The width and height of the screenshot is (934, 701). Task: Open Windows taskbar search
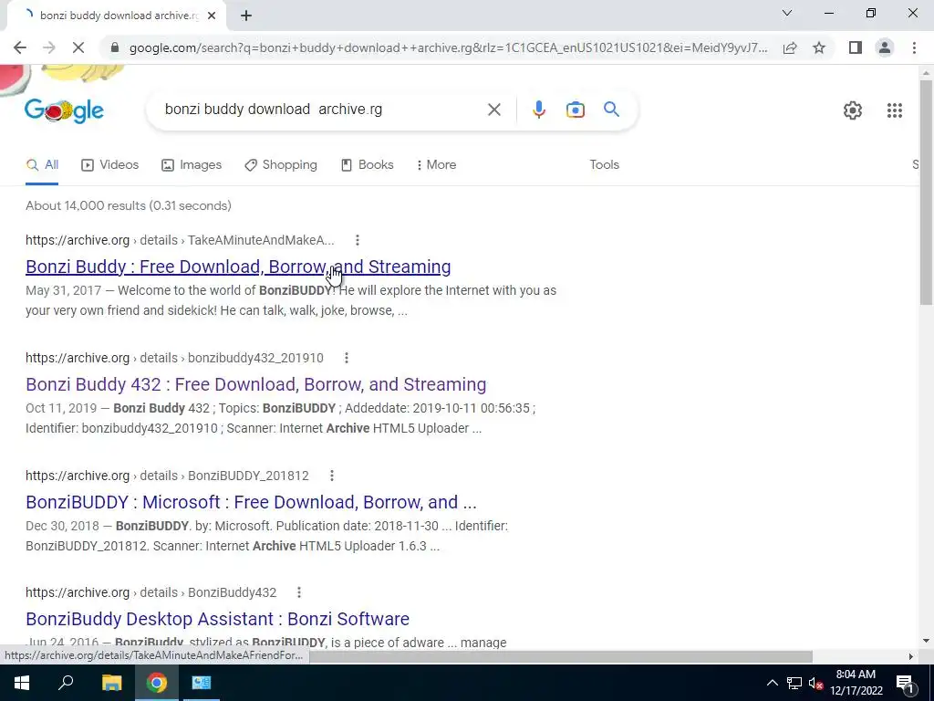66,683
